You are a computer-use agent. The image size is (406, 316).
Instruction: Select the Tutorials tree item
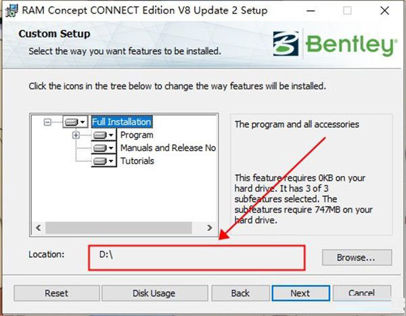tap(137, 161)
